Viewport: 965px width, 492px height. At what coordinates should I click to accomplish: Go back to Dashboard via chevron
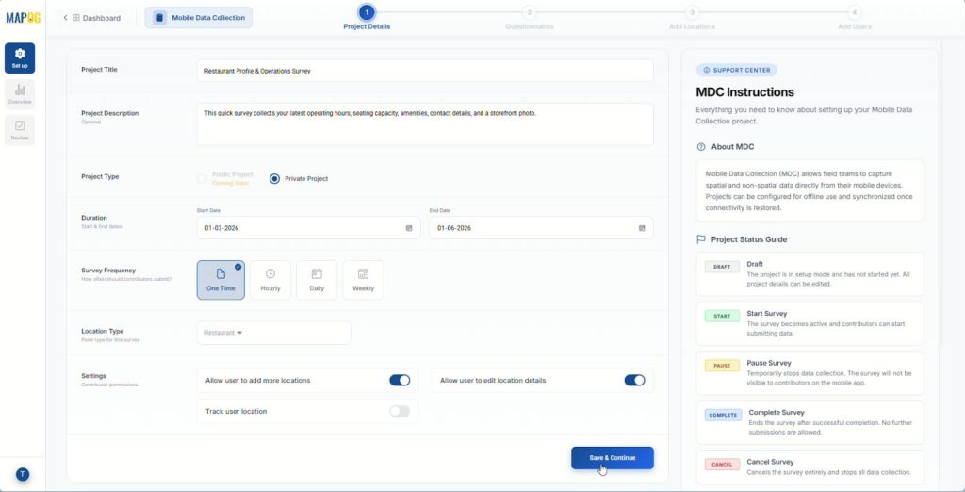[x=65, y=18]
